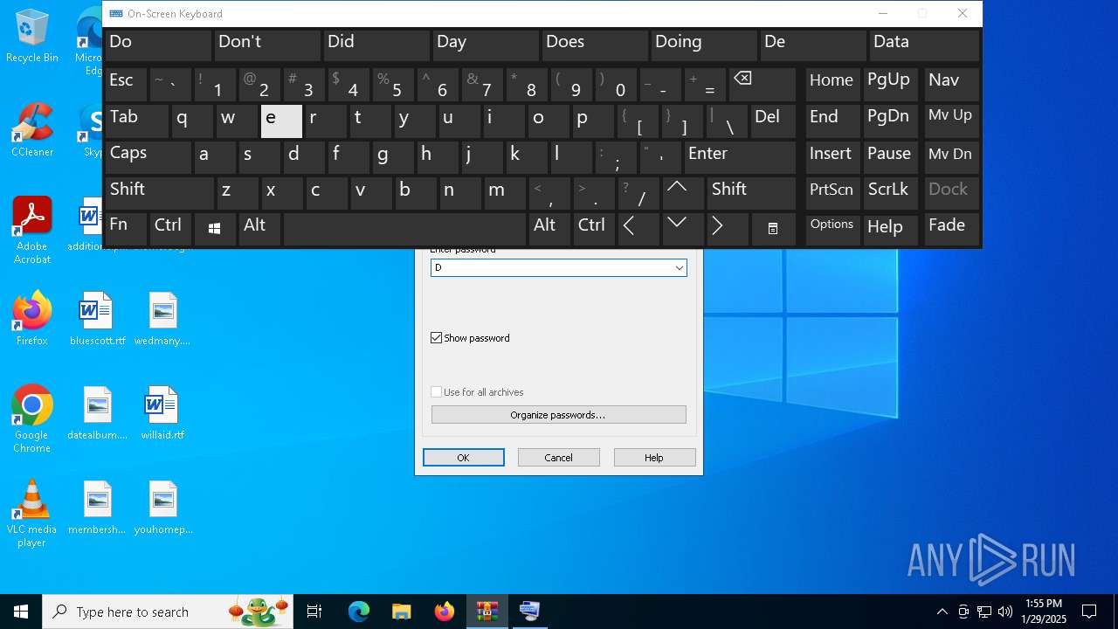Tap the Windows logo key on the On-Screen Keyboard
1118x629 pixels.
(215, 229)
